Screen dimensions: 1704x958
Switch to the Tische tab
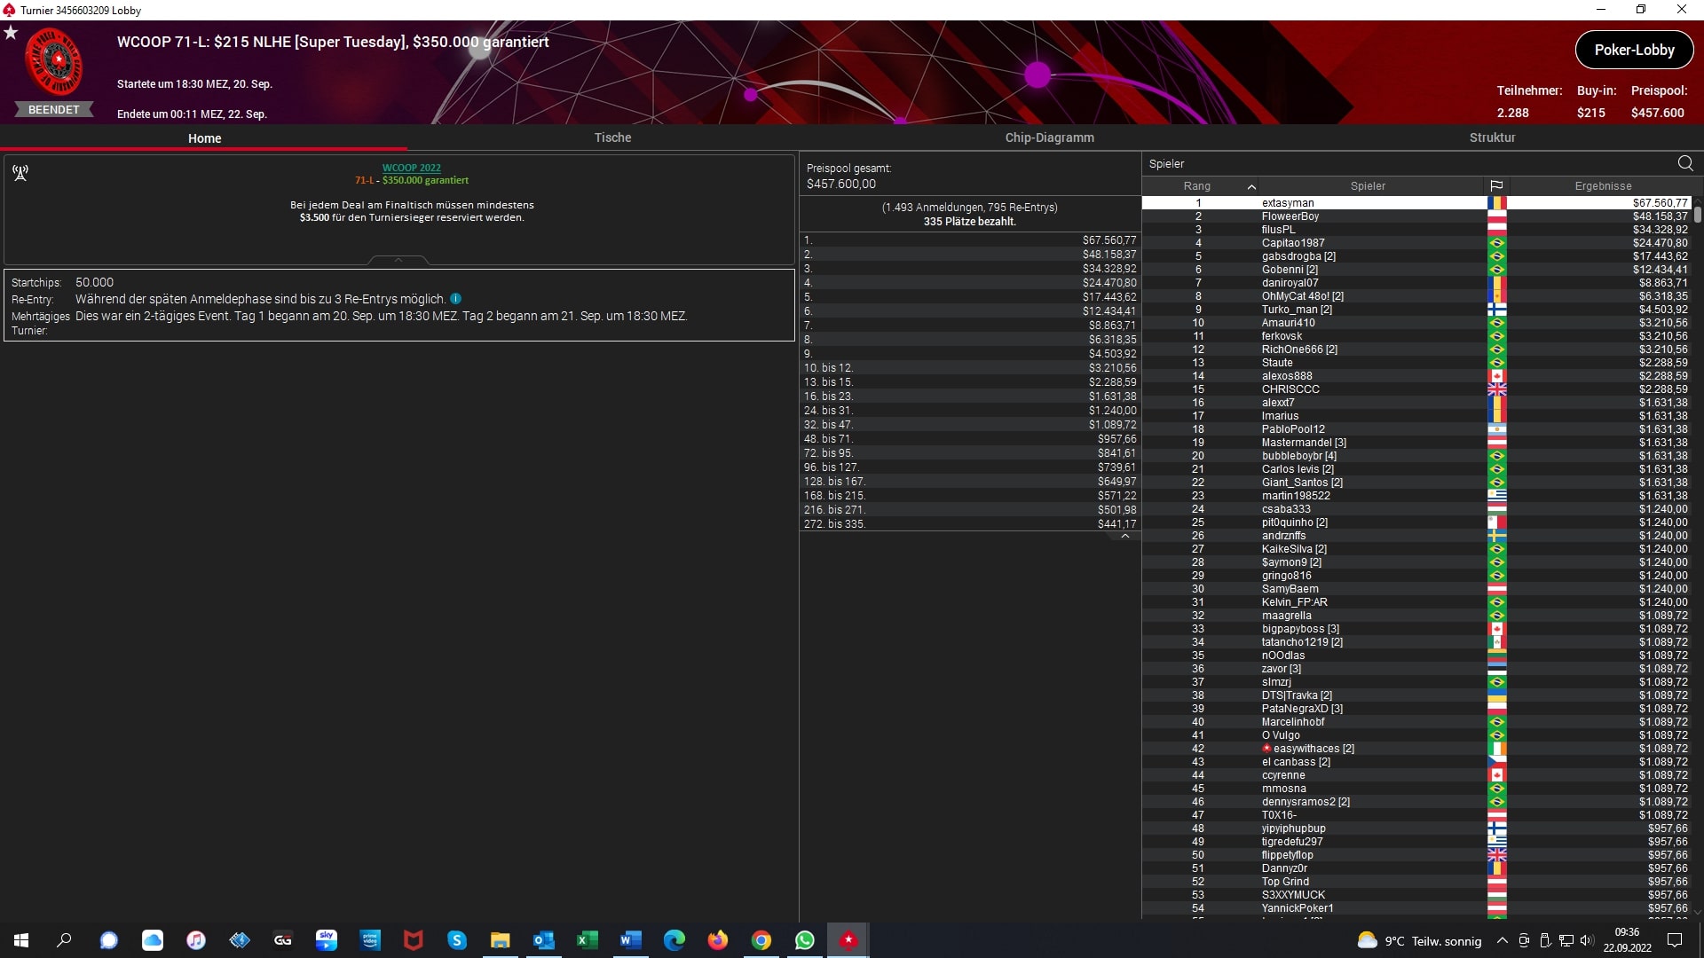[x=612, y=137]
